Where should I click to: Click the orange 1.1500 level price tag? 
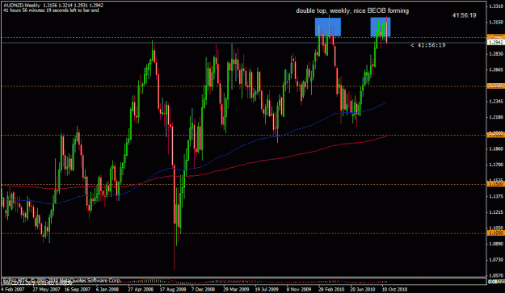496,184
